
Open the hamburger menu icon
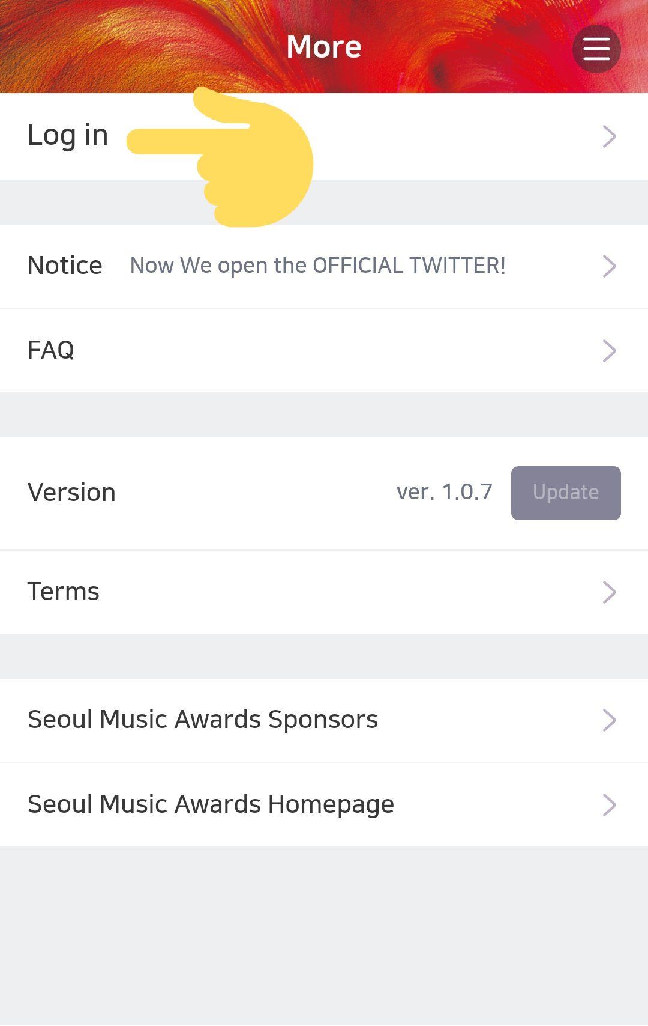596,49
